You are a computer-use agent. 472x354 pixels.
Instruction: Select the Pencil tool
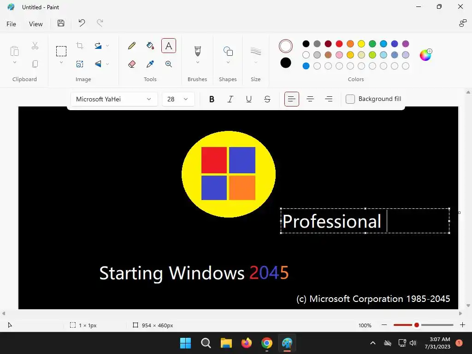tap(131, 46)
